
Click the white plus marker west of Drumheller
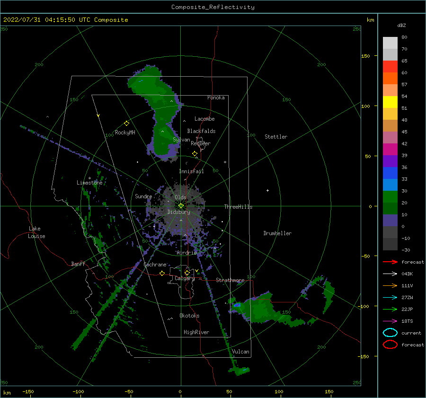click(267, 190)
